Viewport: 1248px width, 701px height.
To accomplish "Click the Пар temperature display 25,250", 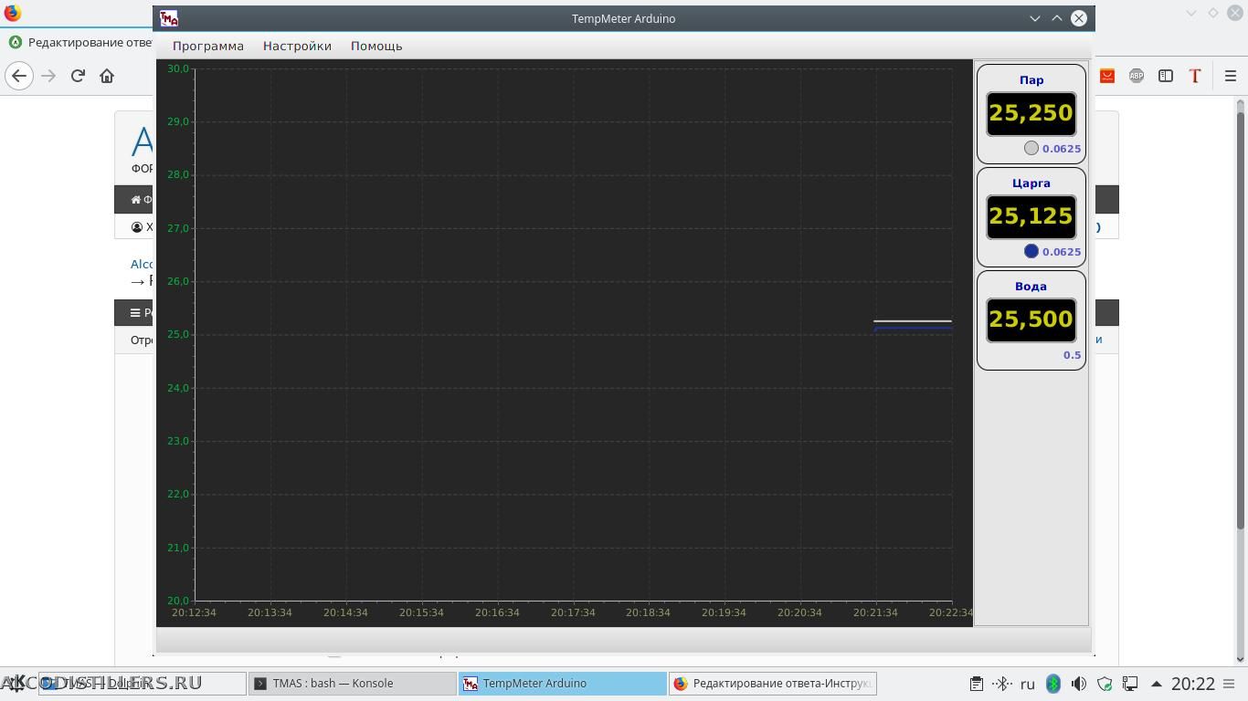I will pos(1031,113).
